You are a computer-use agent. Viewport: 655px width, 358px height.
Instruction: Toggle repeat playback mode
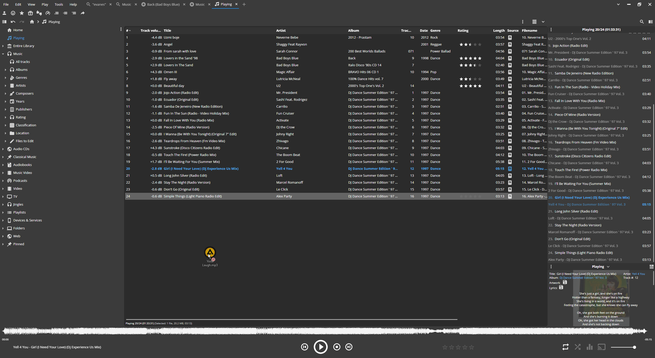pyautogui.click(x=565, y=347)
